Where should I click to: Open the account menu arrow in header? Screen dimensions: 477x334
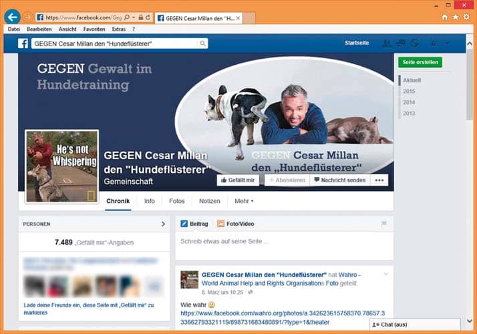(447, 43)
